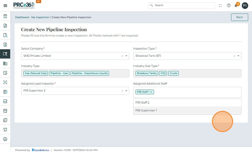The image size is (252, 153).
Task: Click the bank building sidebar icon
Action: [x=5, y=16]
